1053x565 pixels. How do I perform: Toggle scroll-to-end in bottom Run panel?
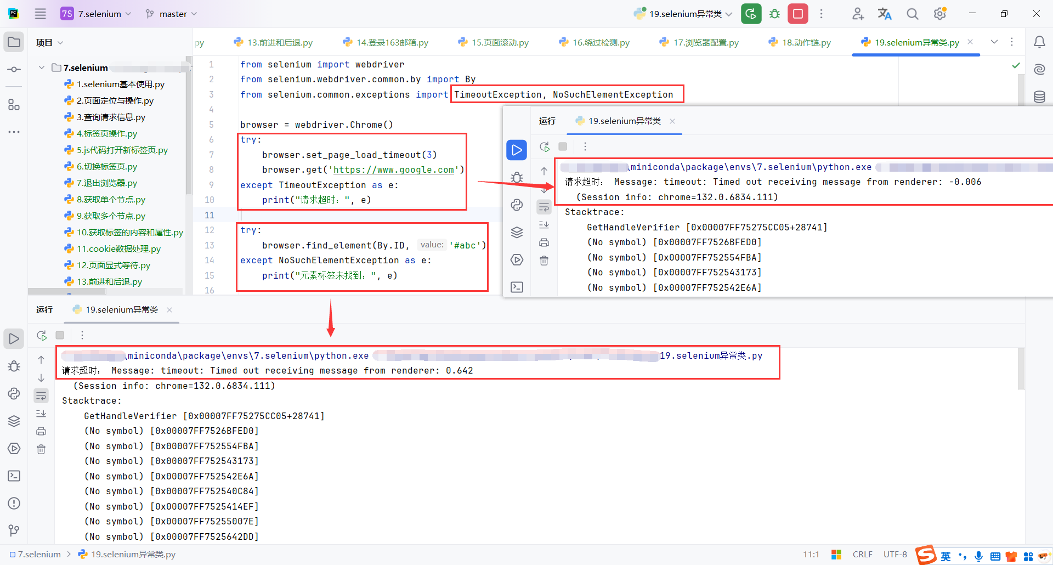pyautogui.click(x=41, y=414)
